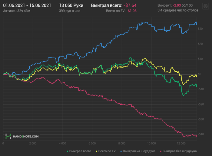
Task: Click the 2 000 x-axis label
Action: click(33, 144)
